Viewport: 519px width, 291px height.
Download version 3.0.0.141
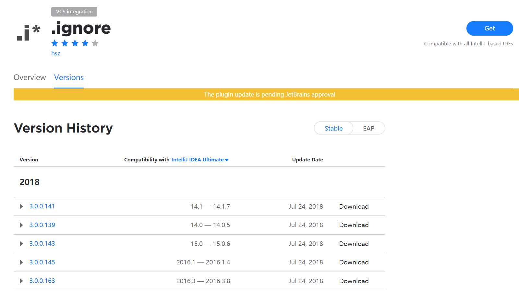click(354, 206)
